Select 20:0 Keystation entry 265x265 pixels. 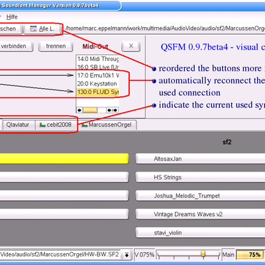97,83
